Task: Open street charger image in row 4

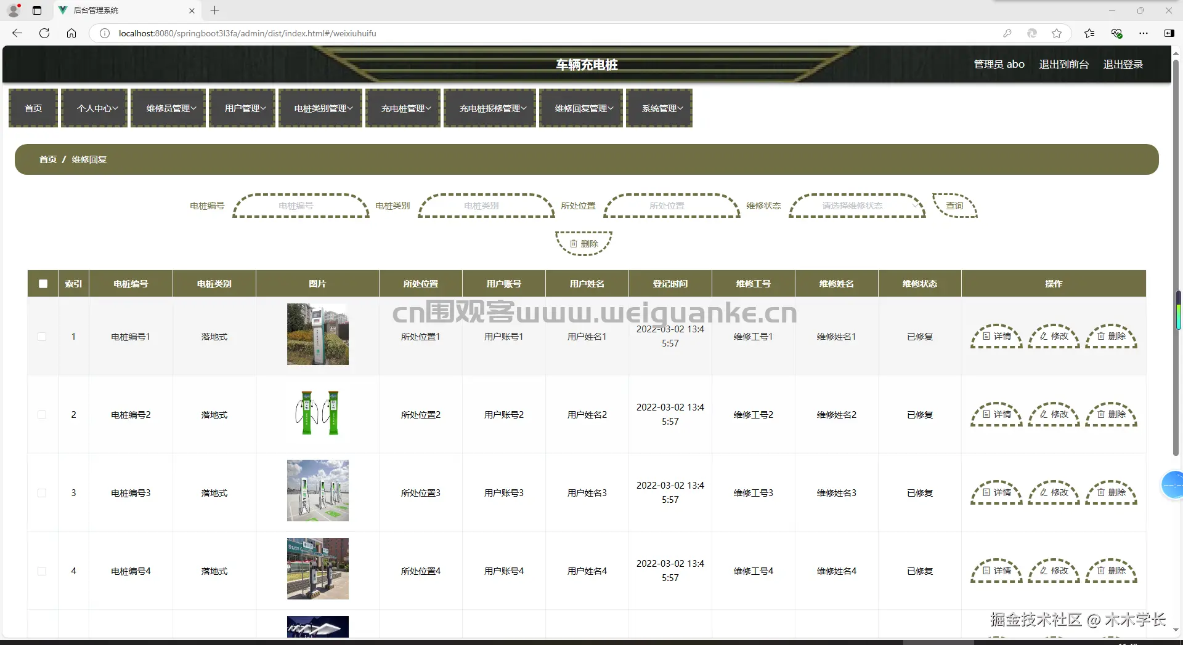Action: coord(318,569)
